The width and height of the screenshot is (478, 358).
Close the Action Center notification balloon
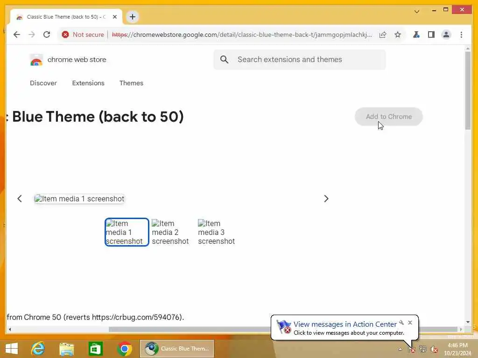click(x=410, y=323)
